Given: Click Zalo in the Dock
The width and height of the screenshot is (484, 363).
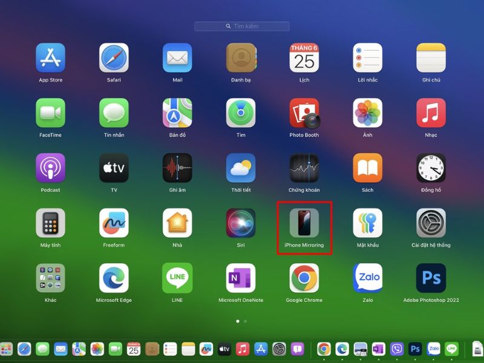Looking at the screenshot, I should (433, 349).
